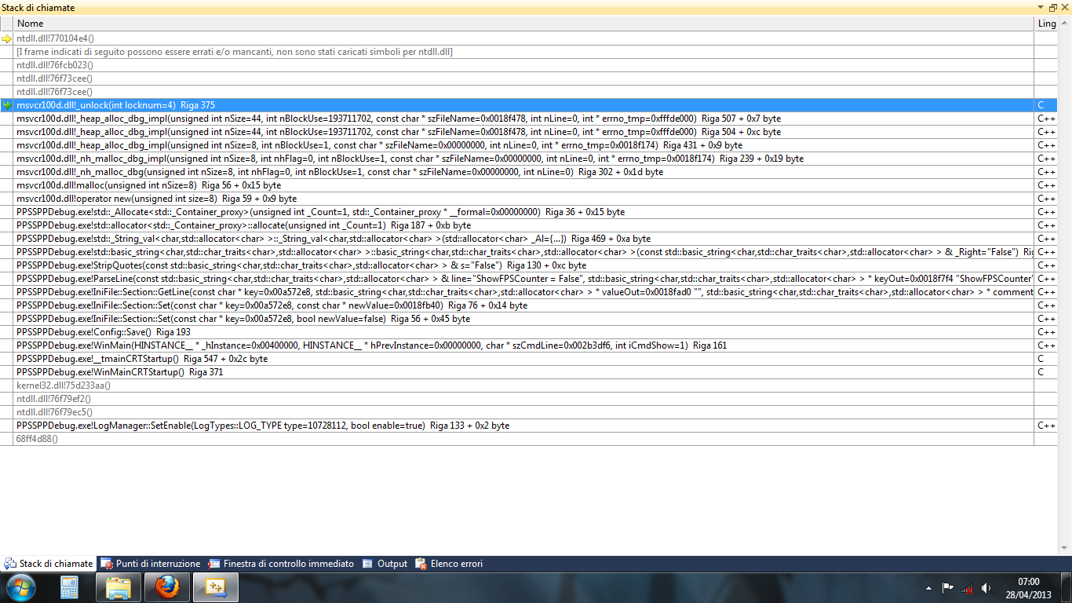This screenshot has width=1072, height=603.
Task: Open Windows Explorer from the taskbar
Action: [x=119, y=587]
